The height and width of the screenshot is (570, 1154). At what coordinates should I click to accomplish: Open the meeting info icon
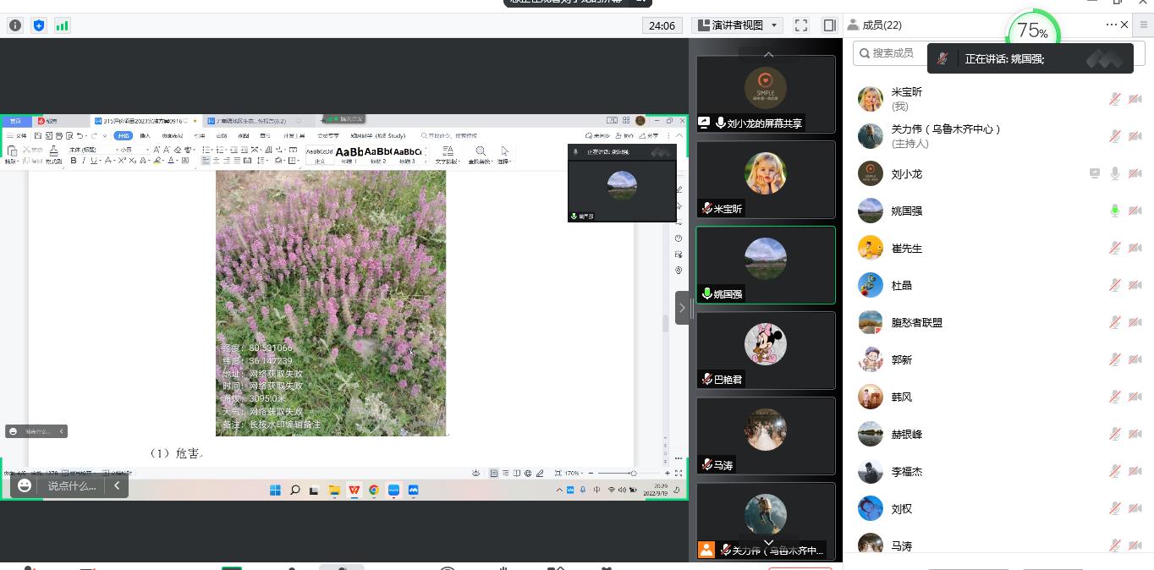[x=15, y=25]
